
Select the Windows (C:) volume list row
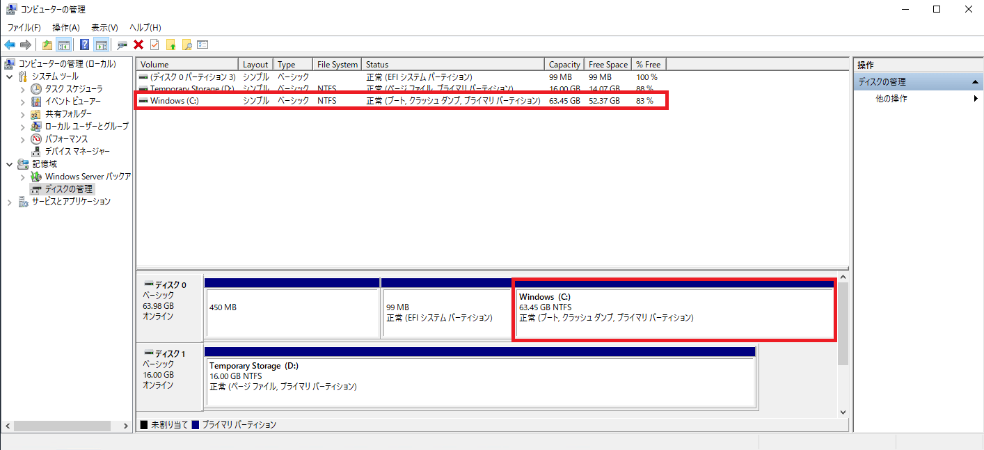pyautogui.click(x=402, y=100)
